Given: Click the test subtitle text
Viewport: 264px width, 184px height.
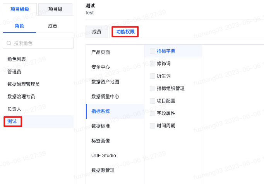Looking at the screenshot, I should [x=89, y=13].
